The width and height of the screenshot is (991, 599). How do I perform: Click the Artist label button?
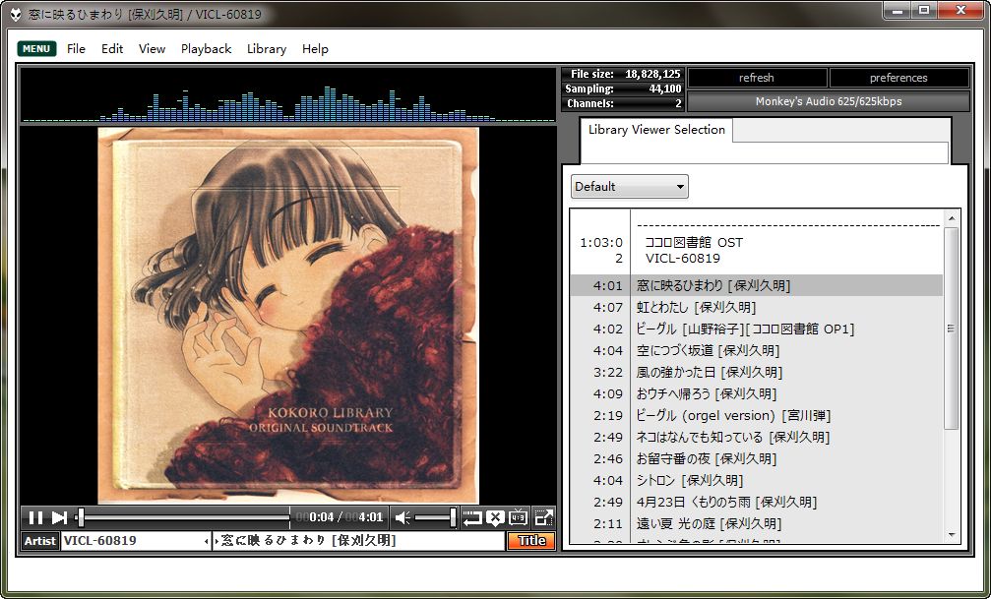39,540
